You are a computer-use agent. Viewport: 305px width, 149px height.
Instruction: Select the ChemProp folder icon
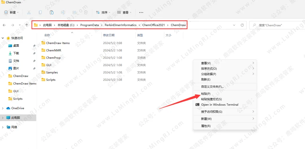click(x=43, y=58)
